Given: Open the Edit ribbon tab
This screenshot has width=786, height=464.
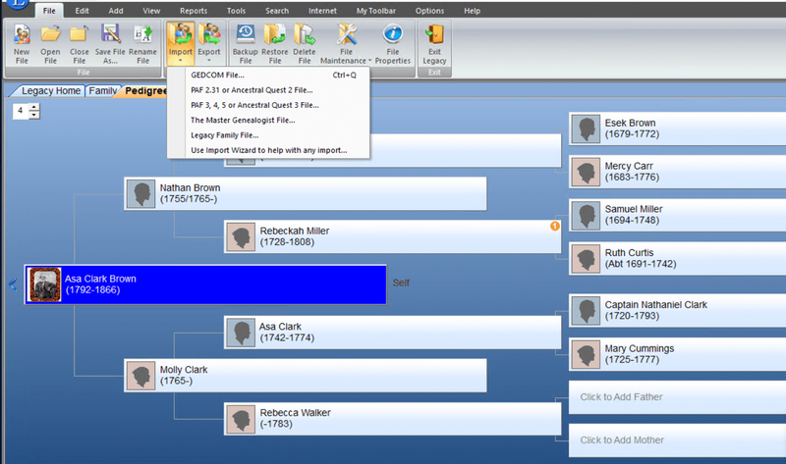Looking at the screenshot, I should 82,11.
